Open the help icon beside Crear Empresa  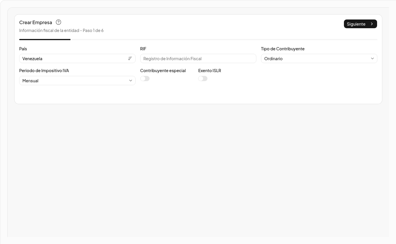click(58, 22)
